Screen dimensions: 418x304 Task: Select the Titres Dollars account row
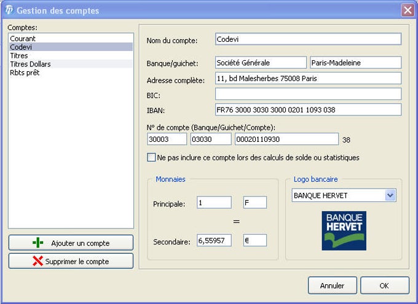[71, 64]
